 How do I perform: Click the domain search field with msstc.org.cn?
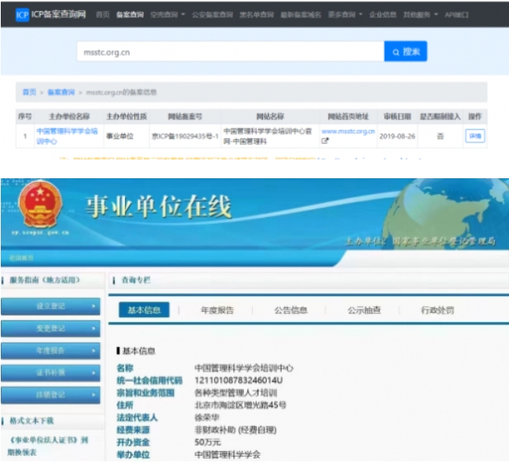[x=230, y=52]
